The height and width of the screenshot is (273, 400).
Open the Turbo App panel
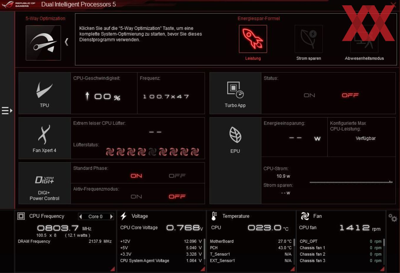[235, 93]
